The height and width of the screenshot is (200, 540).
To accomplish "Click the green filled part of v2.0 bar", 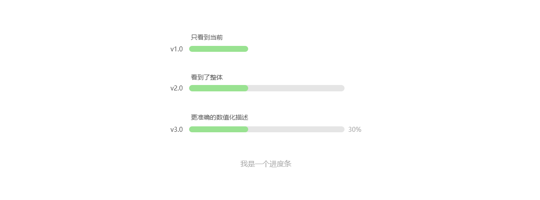I will pyautogui.click(x=219, y=88).
